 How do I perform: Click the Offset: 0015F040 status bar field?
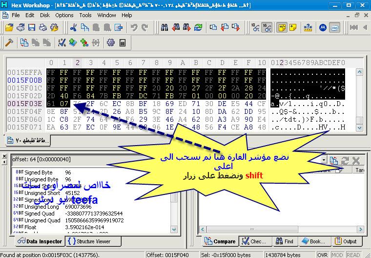172,255
